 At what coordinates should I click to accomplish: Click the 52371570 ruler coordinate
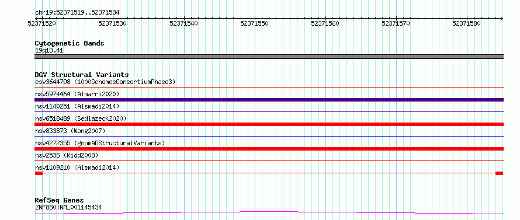396,24
